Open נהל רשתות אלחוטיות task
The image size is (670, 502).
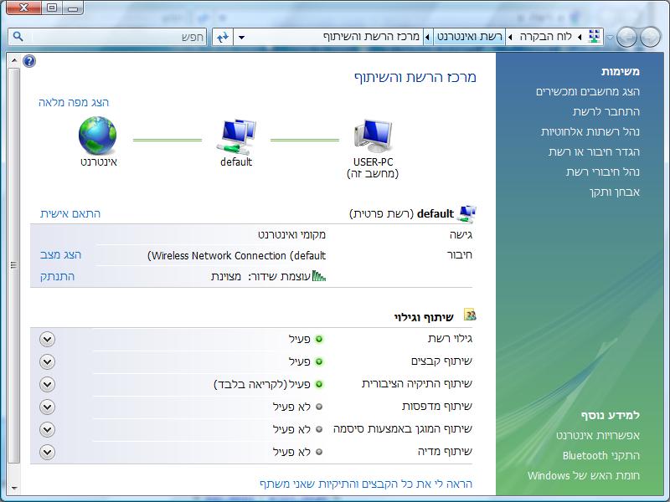point(590,131)
